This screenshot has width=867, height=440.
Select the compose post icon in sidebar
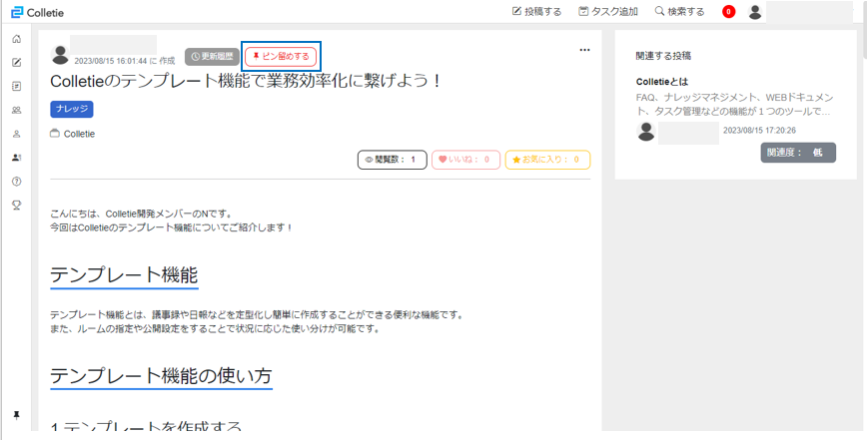17,63
